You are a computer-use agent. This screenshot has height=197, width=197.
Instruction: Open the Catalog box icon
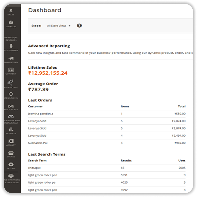point(11,23)
